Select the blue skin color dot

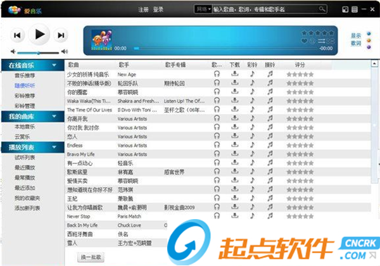pos(369,34)
